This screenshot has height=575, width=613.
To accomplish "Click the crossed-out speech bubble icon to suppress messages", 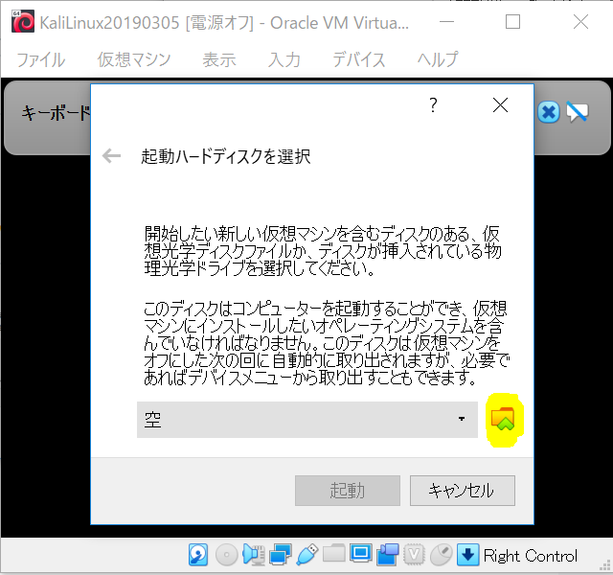I will click(577, 113).
